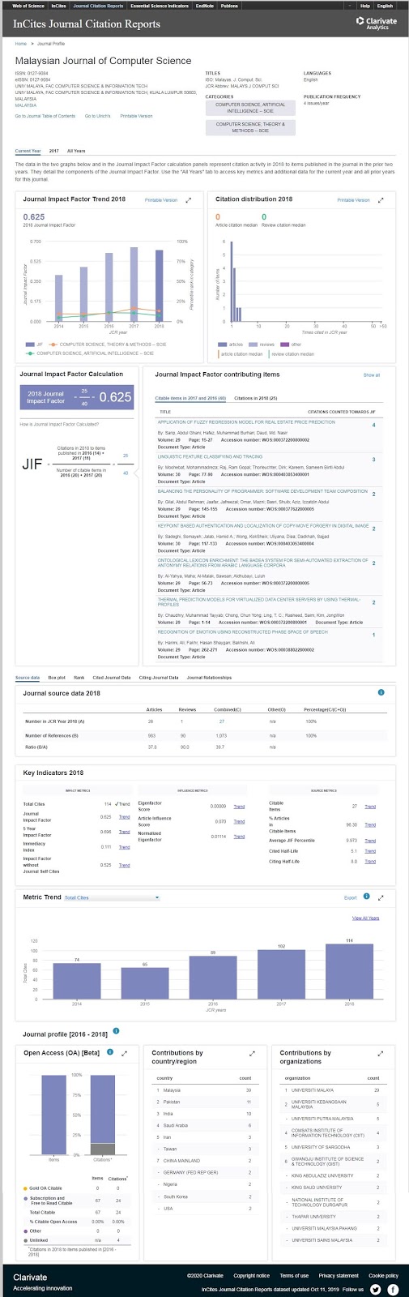Screen dimensions: 409x1297
Task: Open article Application of Fuzzy Regression Model
Action: [246, 422]
